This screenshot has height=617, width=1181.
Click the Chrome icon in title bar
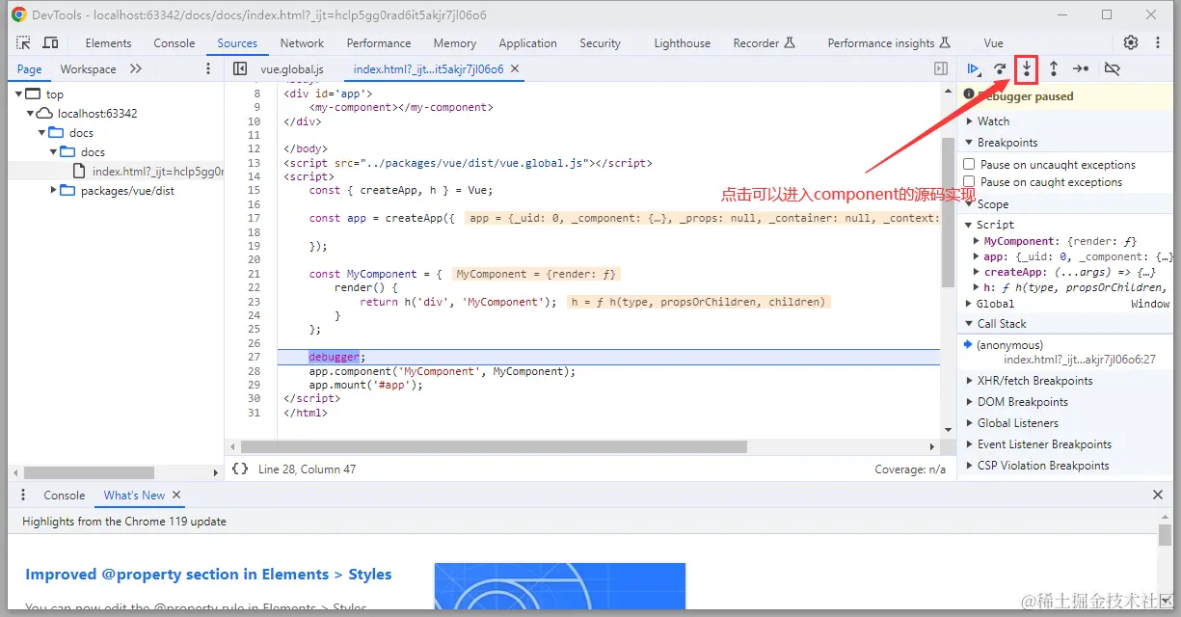coord(18,14)
